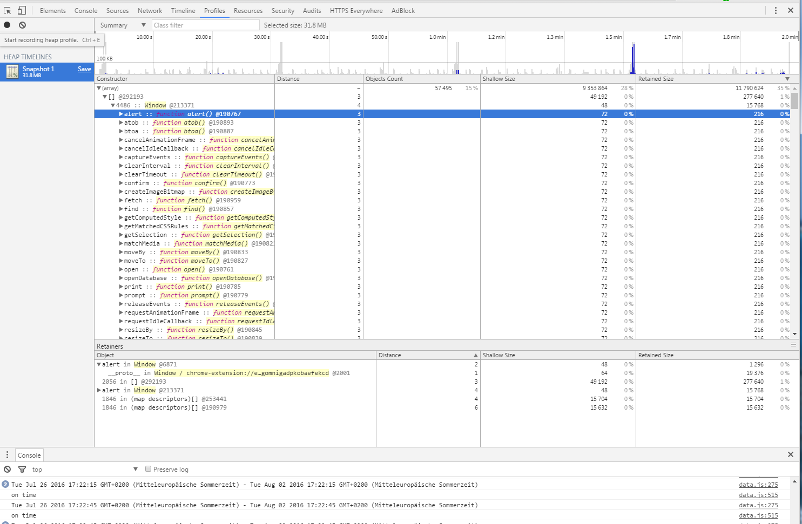Click the inspect element cursor icon
The image size is (802, 524).
tap(8, 10)
